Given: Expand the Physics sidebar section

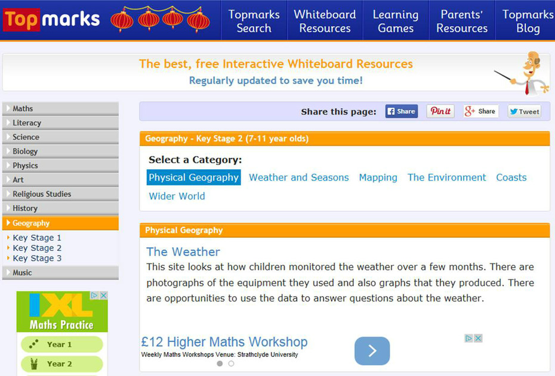Looking at the screenshot, I should [60, 166].
